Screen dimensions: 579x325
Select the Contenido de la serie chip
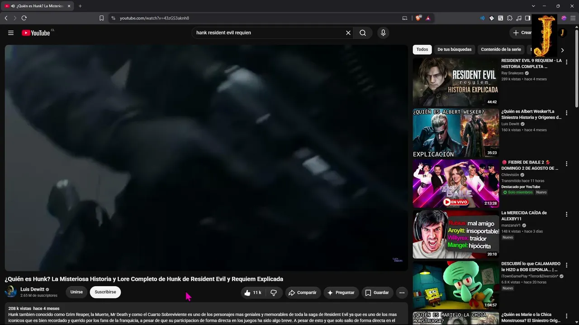(501, 50)
